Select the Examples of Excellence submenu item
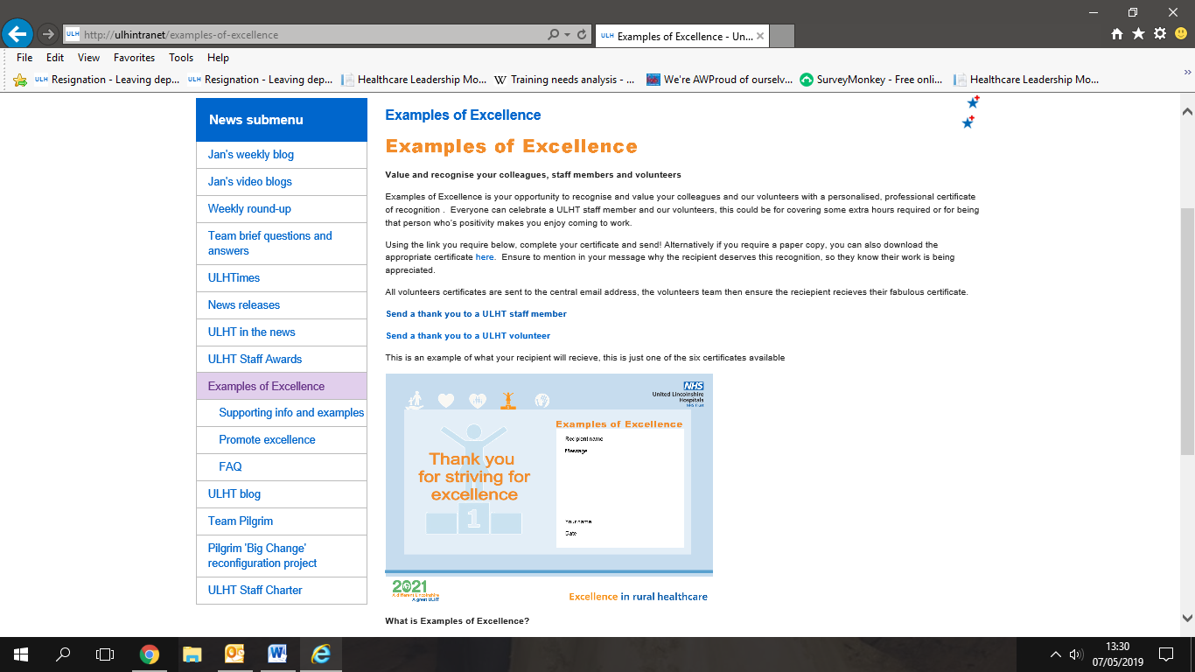1195x672 pixels. click(281, 387)
